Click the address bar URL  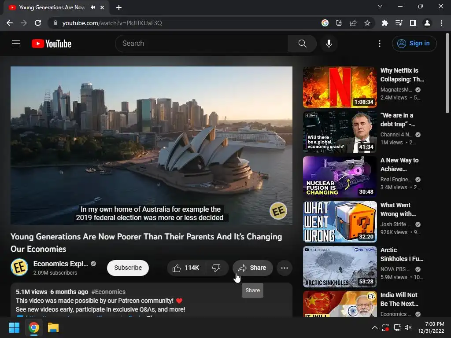112,23
